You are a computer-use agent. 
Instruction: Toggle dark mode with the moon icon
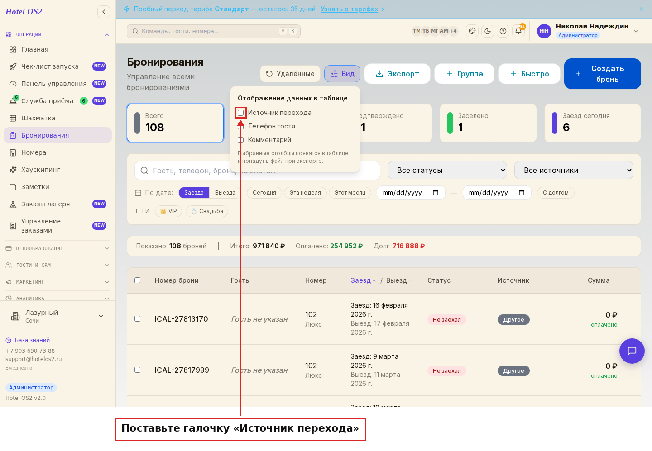tap(488, 31)
